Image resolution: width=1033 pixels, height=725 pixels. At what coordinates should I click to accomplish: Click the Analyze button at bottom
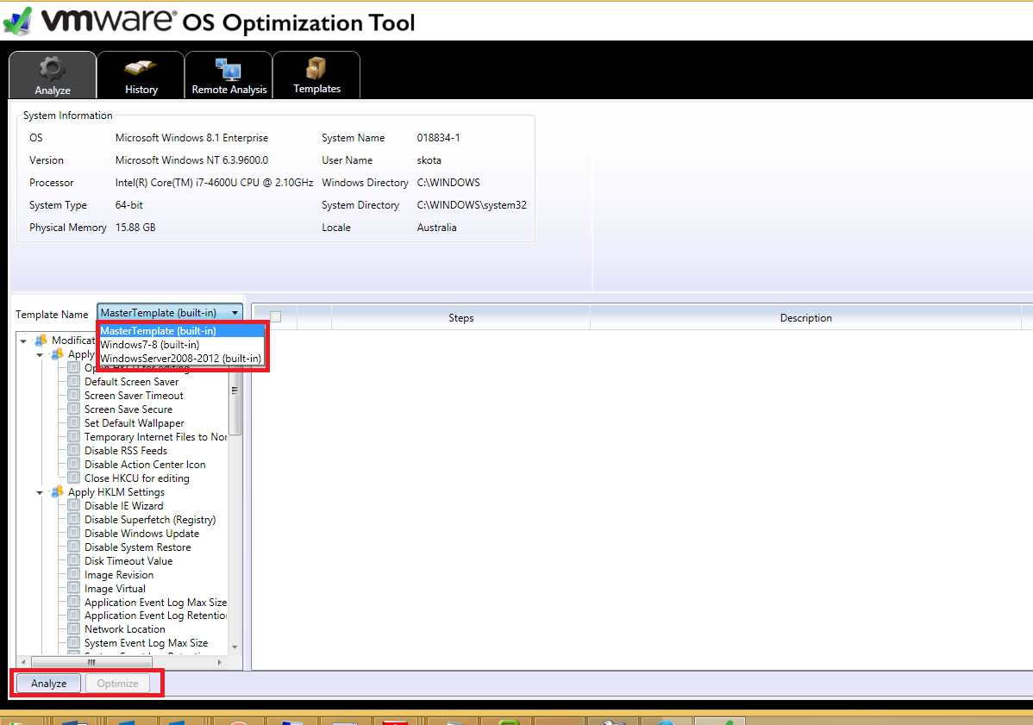point(49,684)
